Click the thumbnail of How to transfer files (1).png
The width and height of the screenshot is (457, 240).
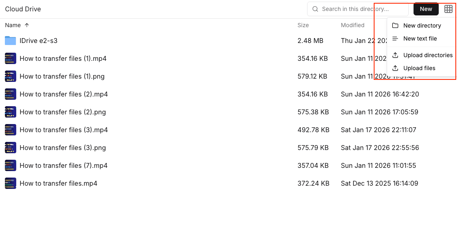pos(10,76)
